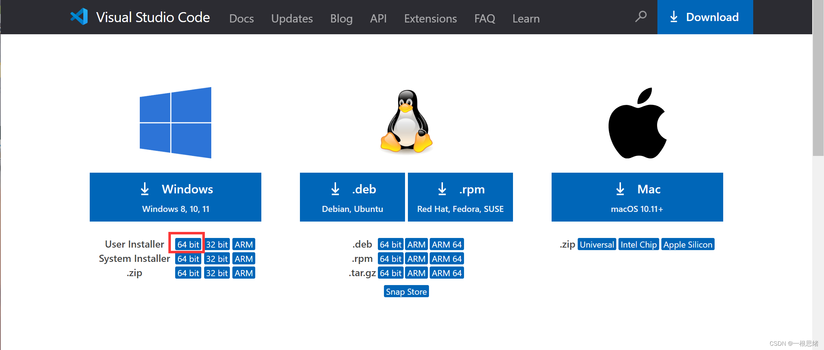Open the search magnifier icon
824x350 pixels.
tap(641, 16)
